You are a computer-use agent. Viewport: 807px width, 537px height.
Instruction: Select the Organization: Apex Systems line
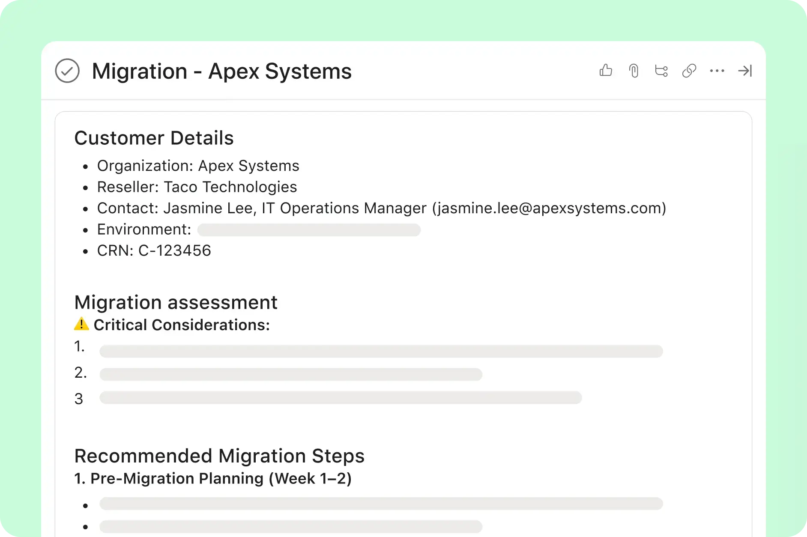tap(198, 166)
